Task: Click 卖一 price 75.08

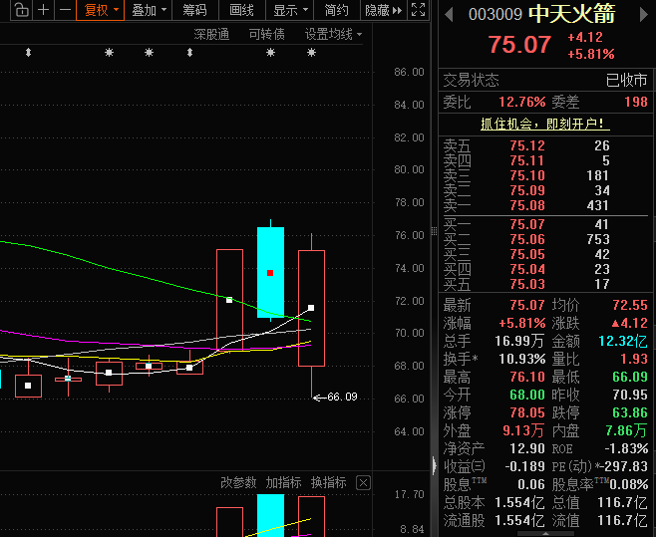Action: pos(527,205)
